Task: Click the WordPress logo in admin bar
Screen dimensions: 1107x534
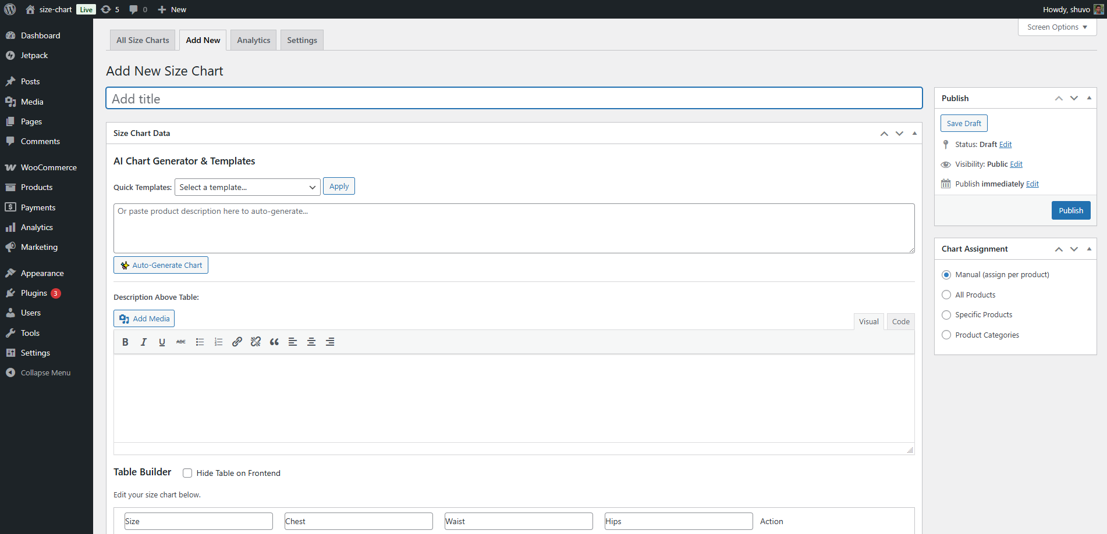Action: (x=10, y=9)
